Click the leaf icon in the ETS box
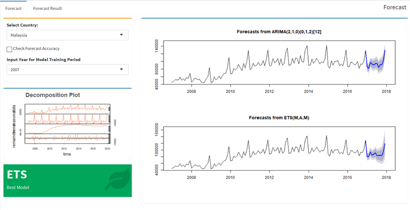This screenshot has width=410, height=210. 118,179
